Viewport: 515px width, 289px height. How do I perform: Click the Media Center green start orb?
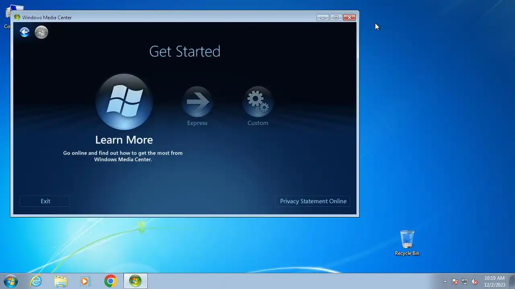point(41,32)
